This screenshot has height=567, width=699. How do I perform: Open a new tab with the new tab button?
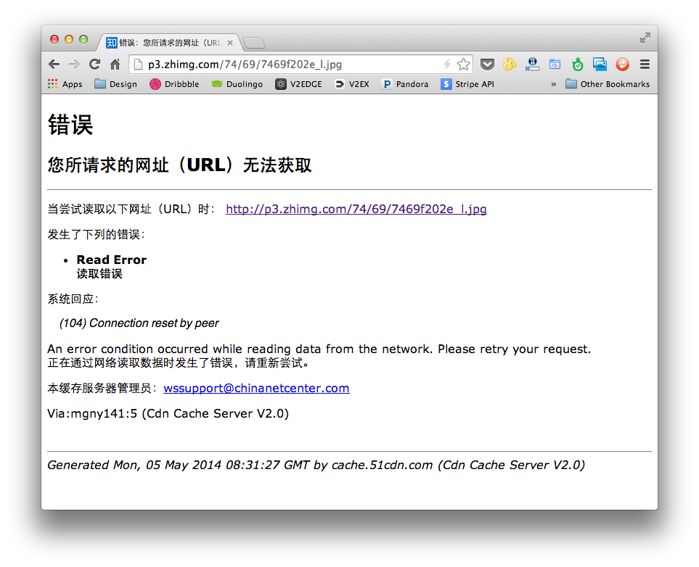(x=253, y=43)
